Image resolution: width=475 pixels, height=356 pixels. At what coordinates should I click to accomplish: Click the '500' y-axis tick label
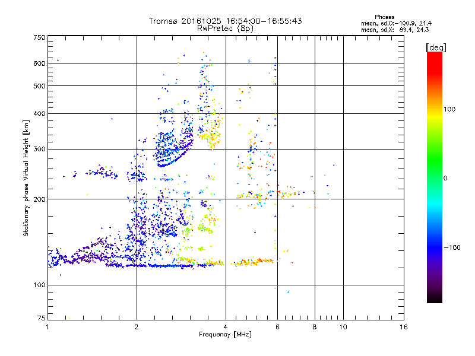tap(39, 85)
